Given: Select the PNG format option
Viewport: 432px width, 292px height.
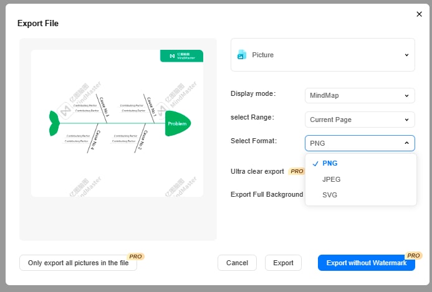Looking at the screenshot, I should (x=330, y=163).
